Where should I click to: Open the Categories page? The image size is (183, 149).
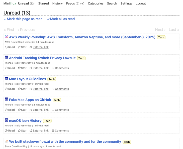pyautogui.click(x=96, y=4)
